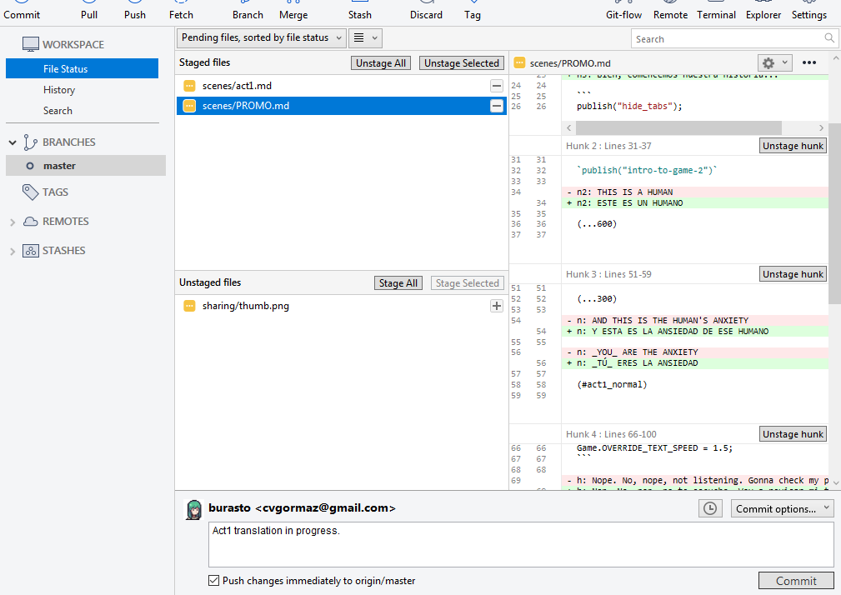Click the diff pane vertical scrollbar
This screenshot has width=841, height=595.
tap(834, 214)
